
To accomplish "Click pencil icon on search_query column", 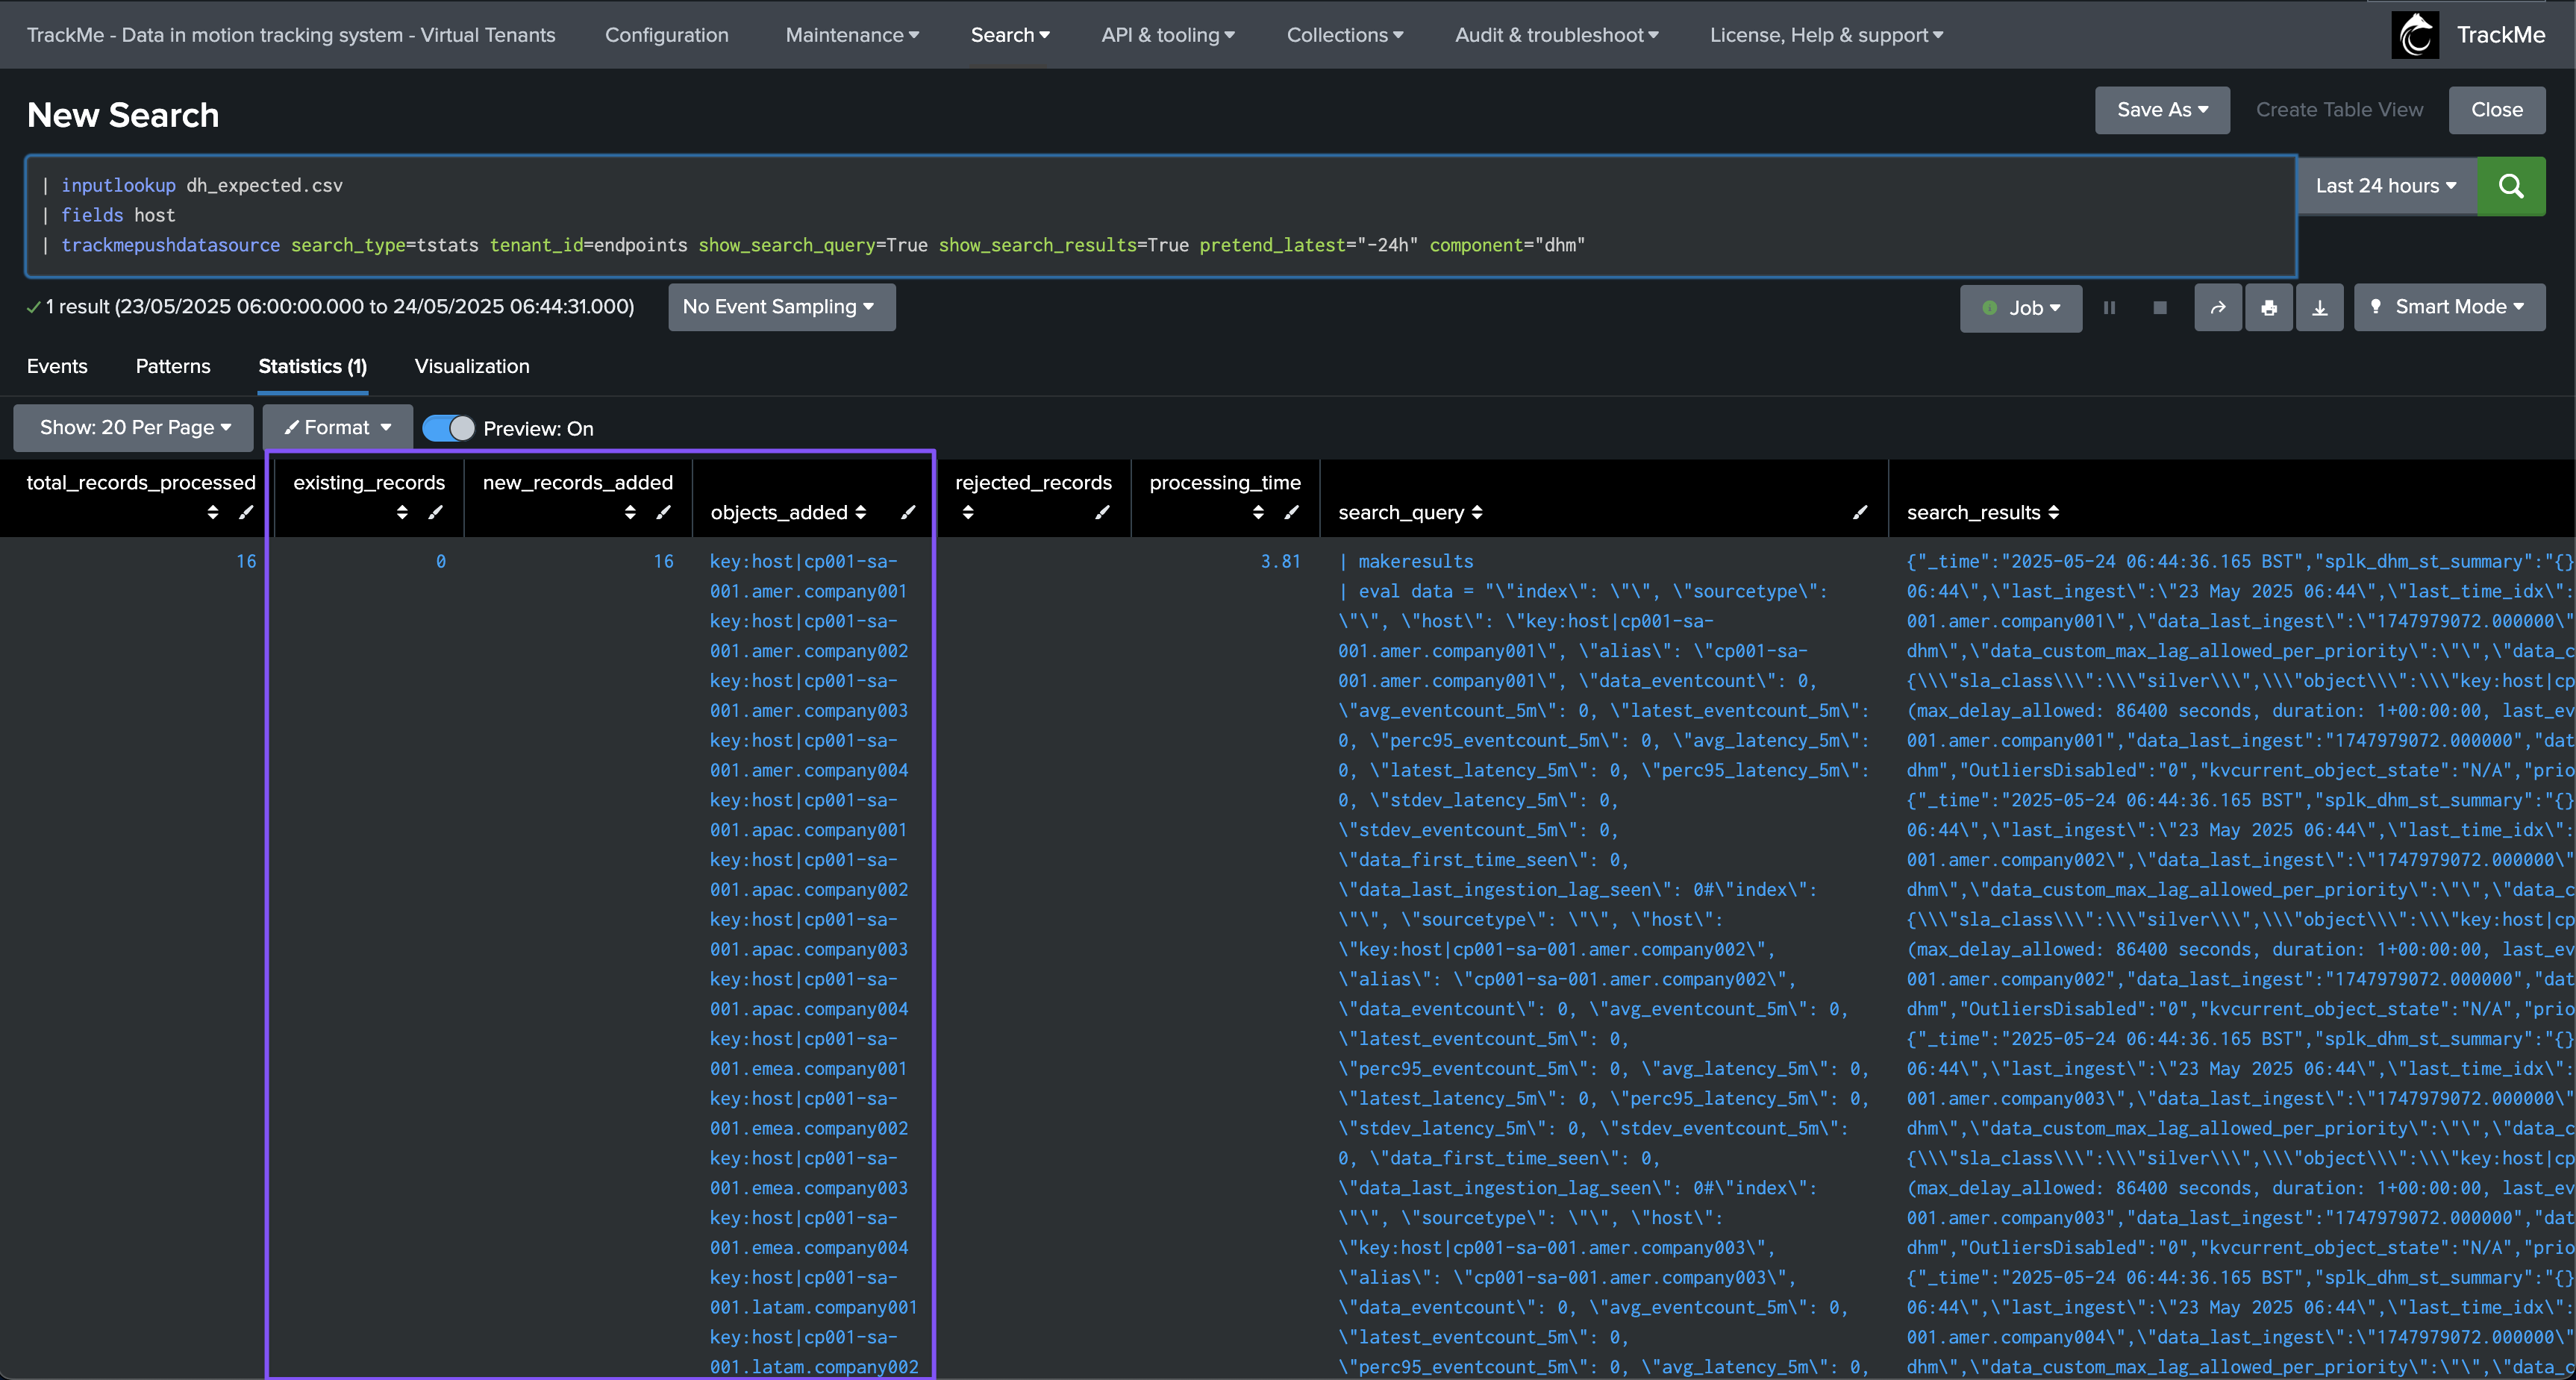I will [1860, 512].
